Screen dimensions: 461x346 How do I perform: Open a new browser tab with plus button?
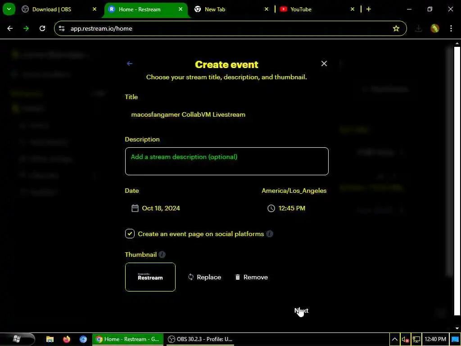pyautogui.click(x=369, y=9)
